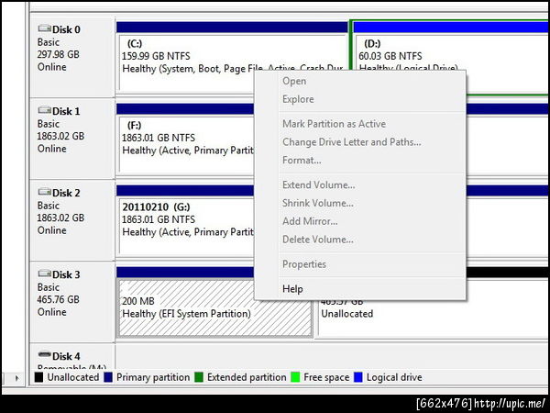Select the 200 MB EFI System Partition
The width and height of the screenshot is (550, 413).
click(x=214, y=307)
